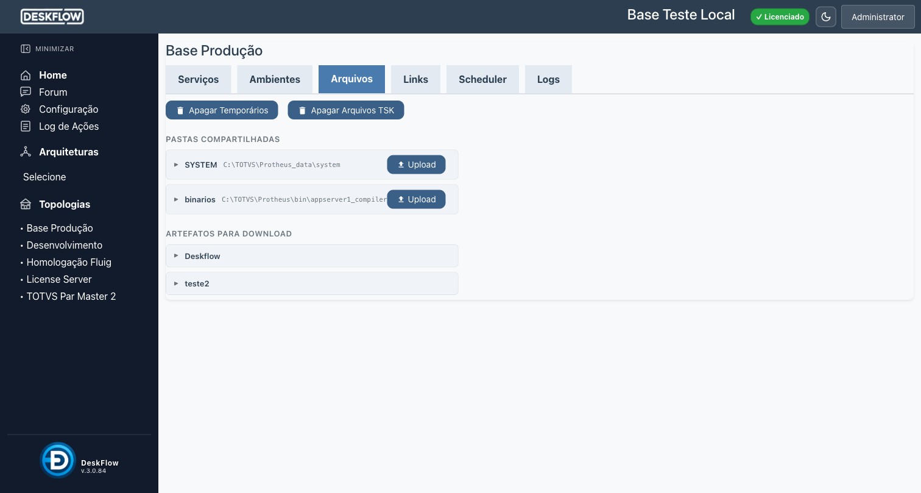921x493 pixels.
Task: Open Configuração settings
Action: click(68, 109)
